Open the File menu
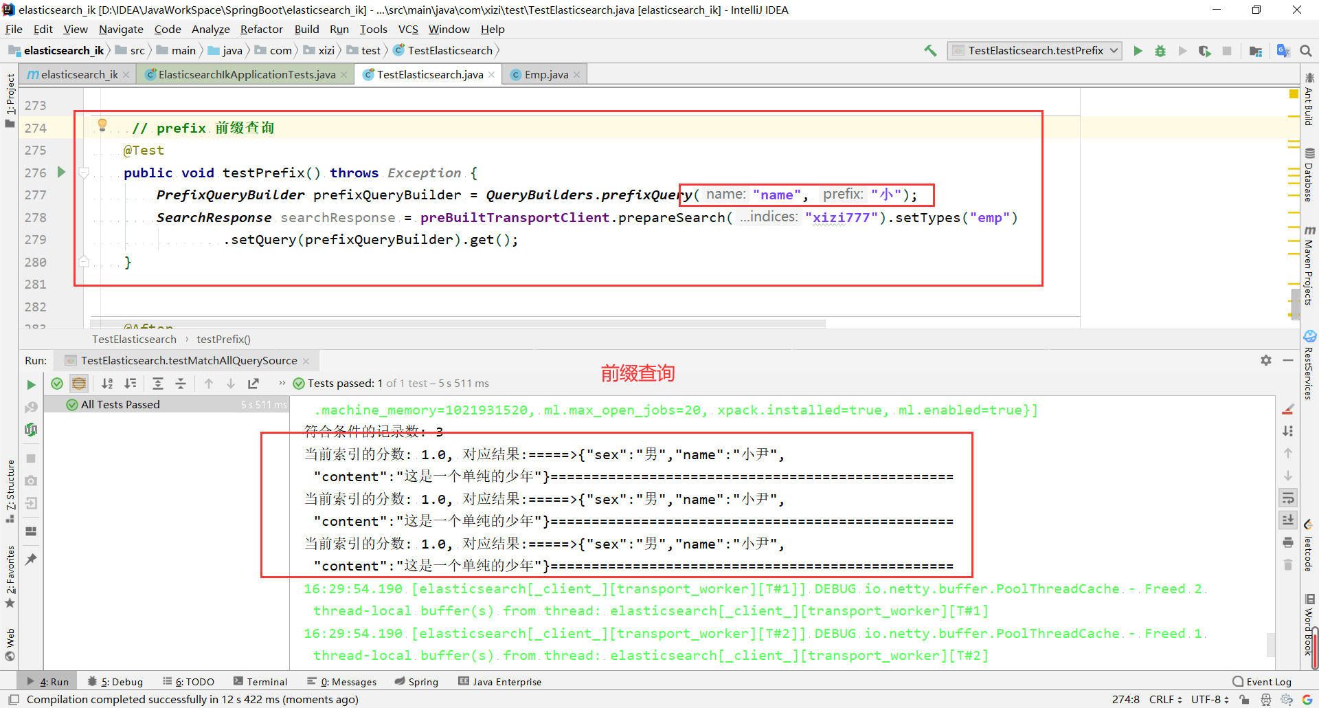 point(14,29)
